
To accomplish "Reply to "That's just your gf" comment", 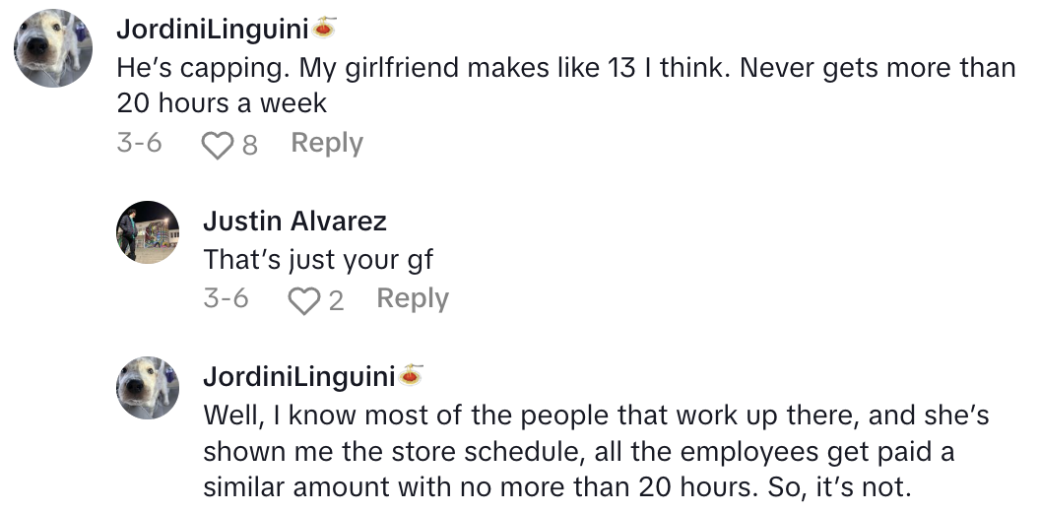I will 413,298.
